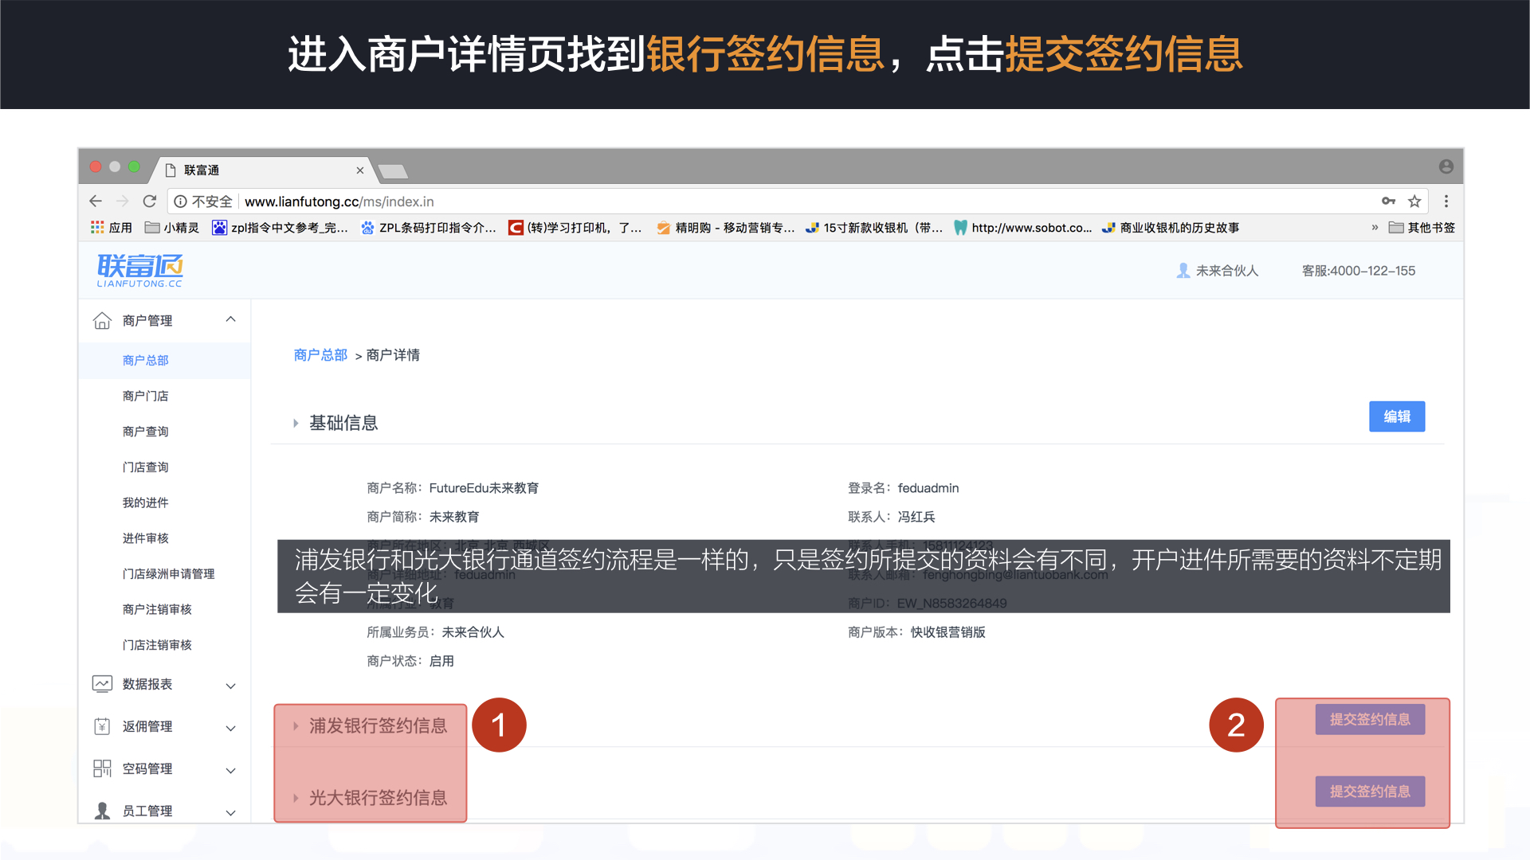
Task: Click the browser back arrow
Action: pyautogui.click(x=96, y=201)
